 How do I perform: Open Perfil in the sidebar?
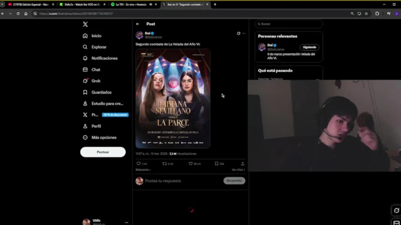click(x=92, y=126)
